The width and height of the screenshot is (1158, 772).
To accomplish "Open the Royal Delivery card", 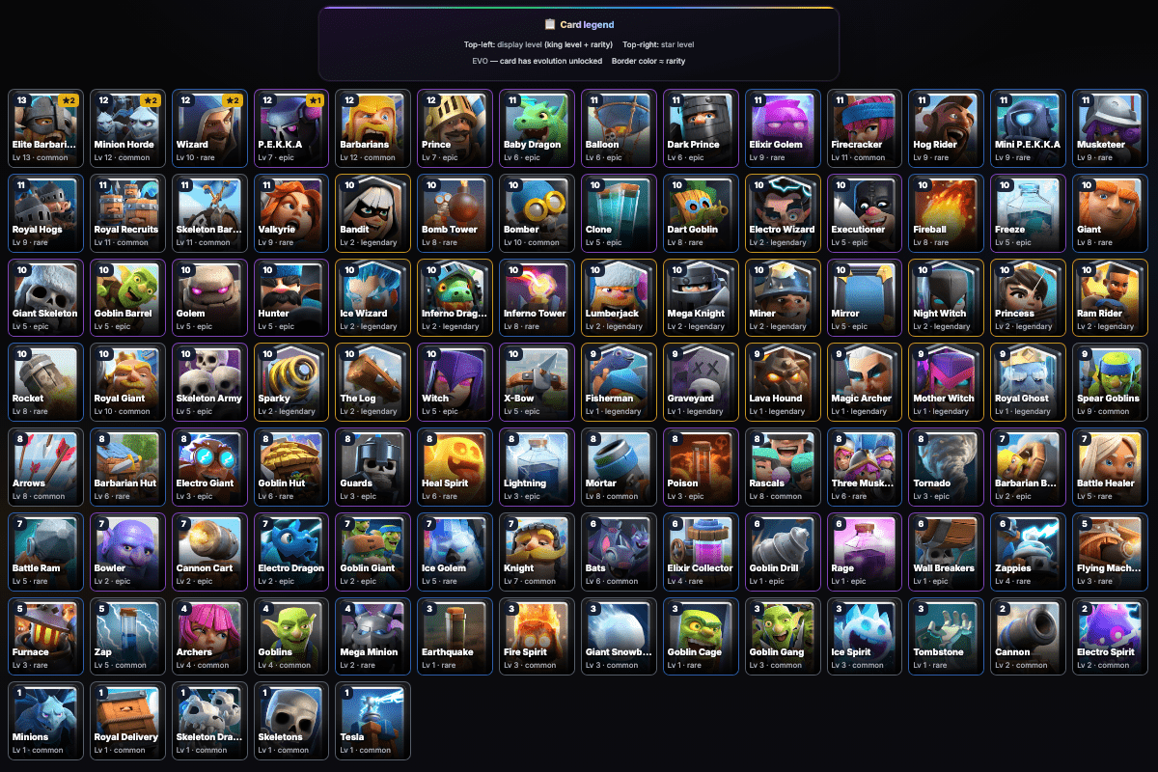I will coord(127,721).
